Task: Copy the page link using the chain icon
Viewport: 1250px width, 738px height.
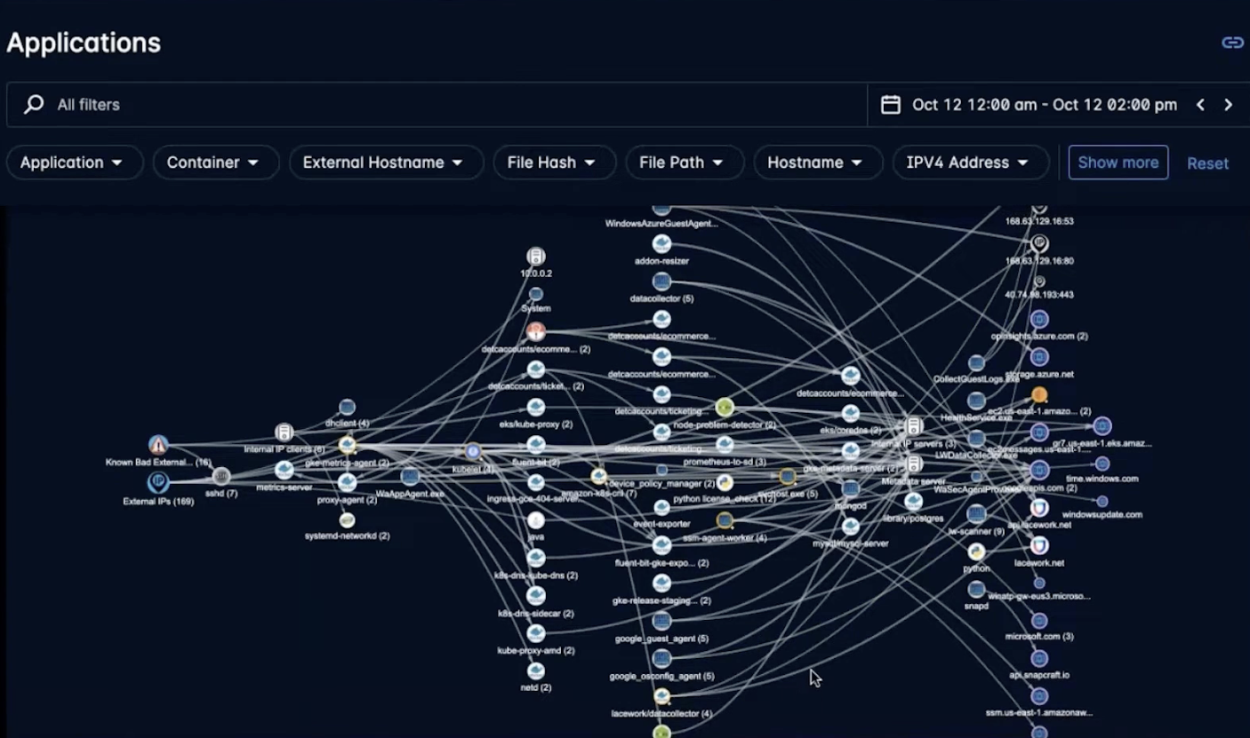Action: (1232, 43)
